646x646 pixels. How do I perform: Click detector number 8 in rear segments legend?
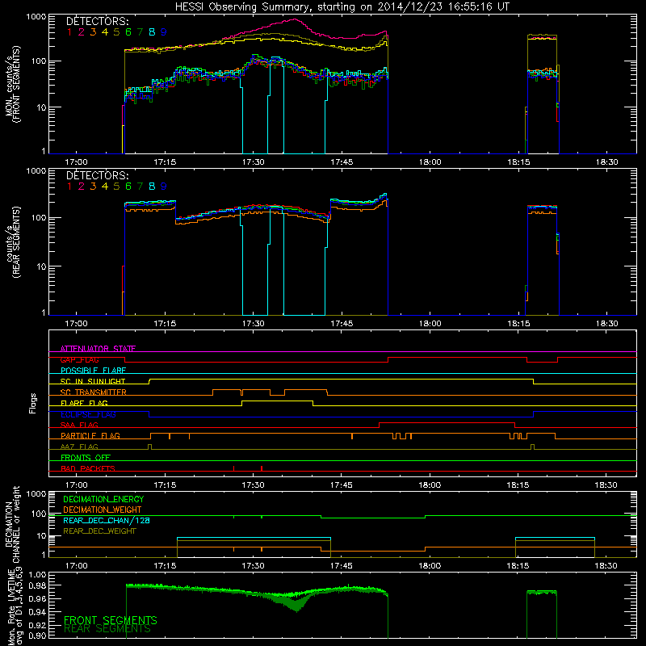(152, 187)
